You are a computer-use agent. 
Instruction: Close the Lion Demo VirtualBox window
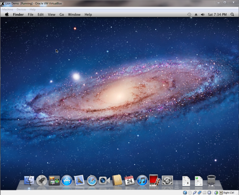[x=233, y=3]
